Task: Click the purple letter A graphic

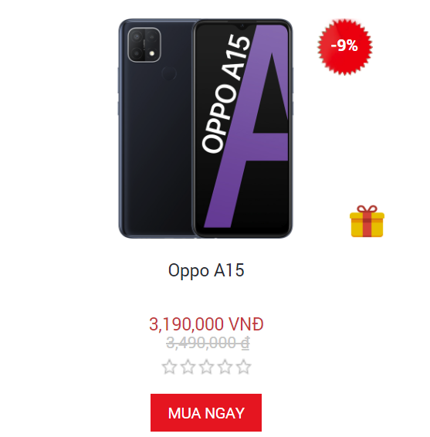Action: point(248,126)
